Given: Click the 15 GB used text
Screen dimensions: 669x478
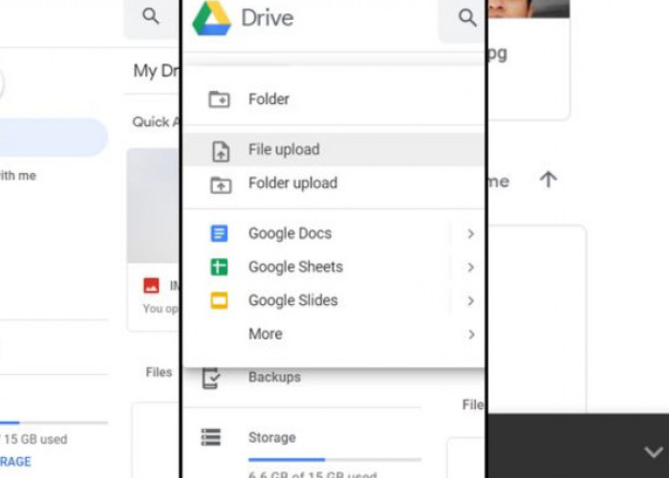Looking at the screenshot, I should pos(35,439).
